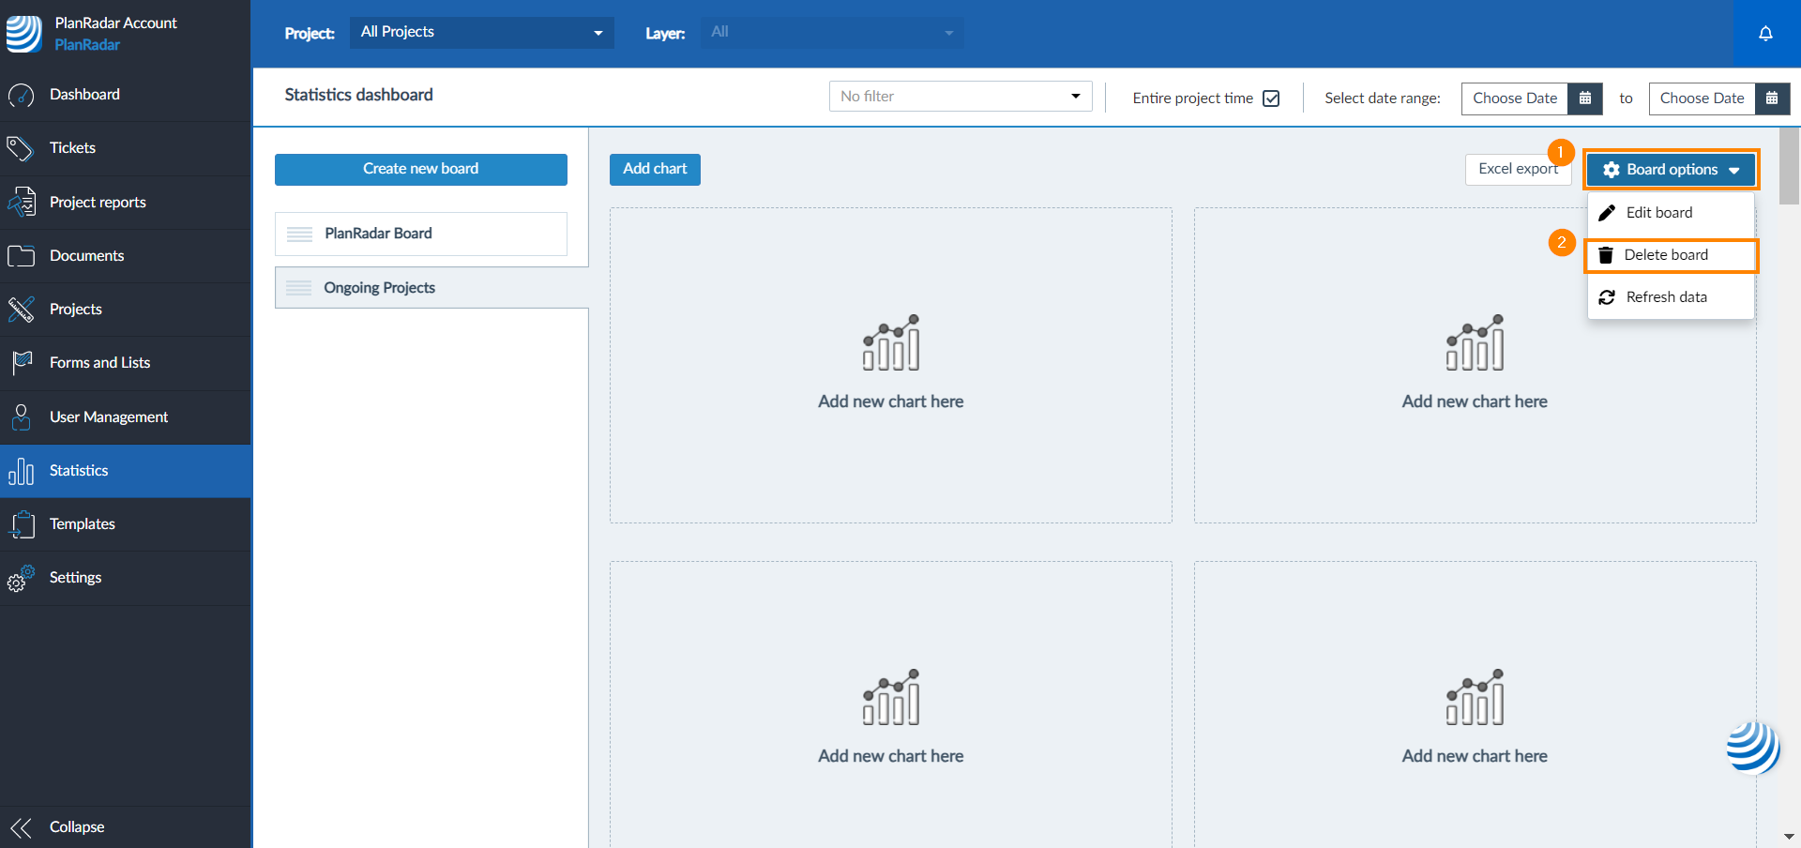
Task: Click the Forms and Lists icon
Action: [21, 363]
